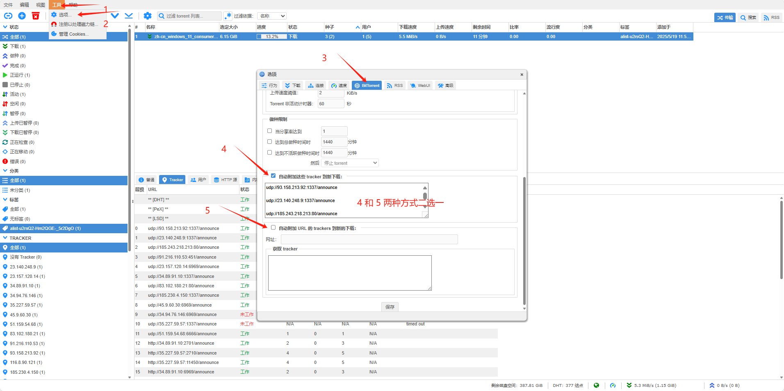Image resolution: width=784 pixels, height=391 pixels.
Task: Open the 编辑 menu
Action: coord(24,5)
